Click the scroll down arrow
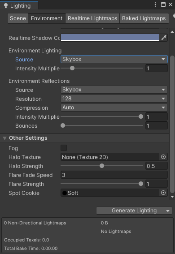This screenshot has width=175, height=254. pos(172,197)
